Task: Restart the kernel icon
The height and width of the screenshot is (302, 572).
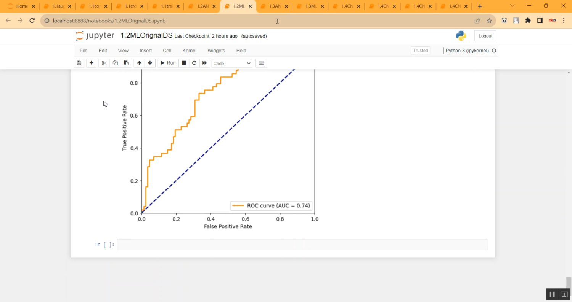Action: click(x=194, y=63)
